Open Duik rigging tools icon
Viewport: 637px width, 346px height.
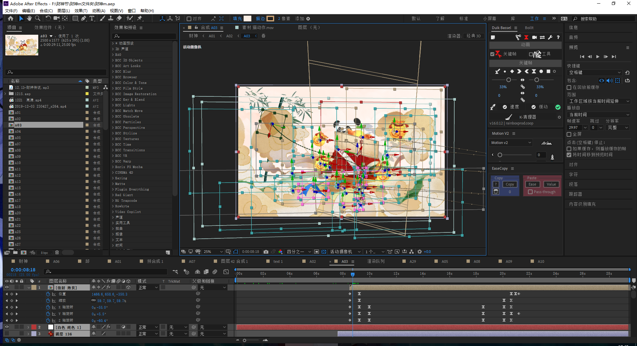click(x=518, y=37)
